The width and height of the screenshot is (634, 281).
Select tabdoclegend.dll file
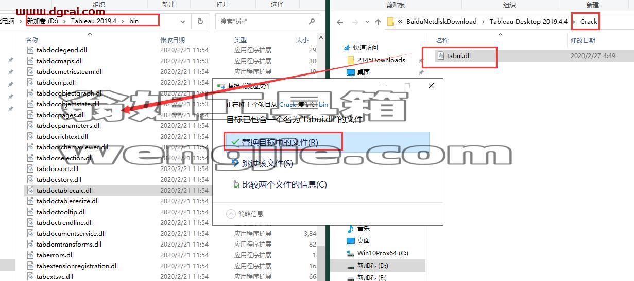click(62, 50)
